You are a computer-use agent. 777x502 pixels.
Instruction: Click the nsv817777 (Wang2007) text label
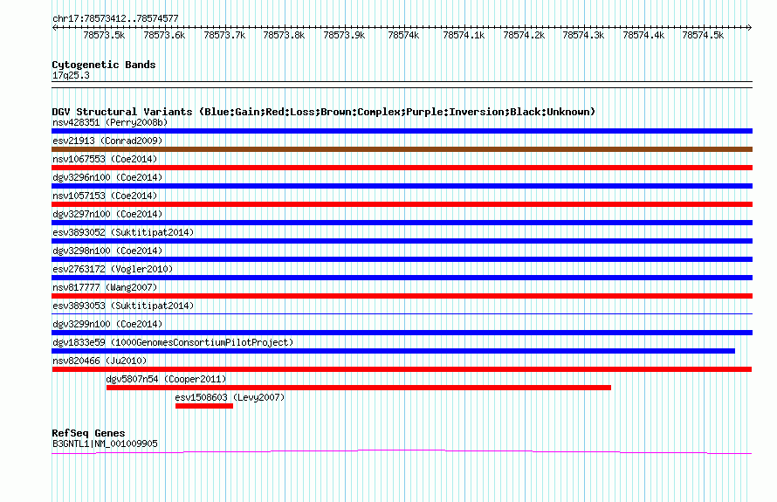(x=105, y=287)
